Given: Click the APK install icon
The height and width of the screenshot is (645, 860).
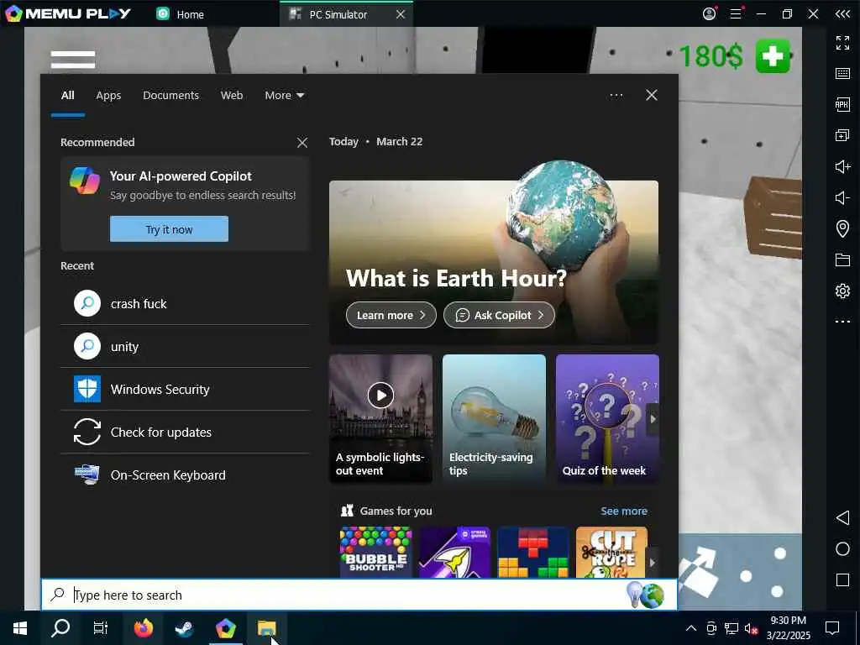Looking at the screenshot, I should pyautogui.click(x=842, y=104).
